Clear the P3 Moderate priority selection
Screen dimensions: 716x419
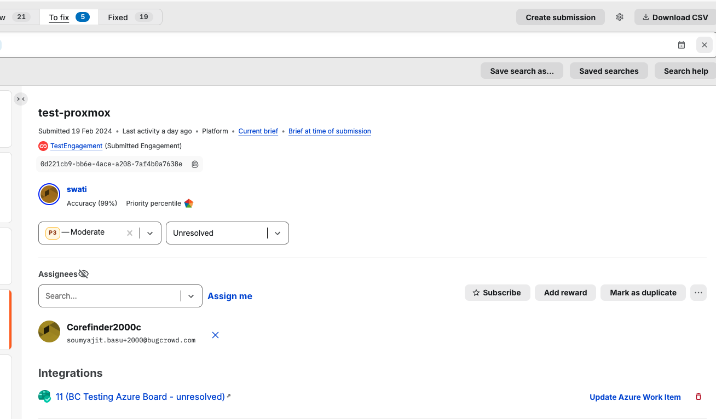(x=130, y=233)
